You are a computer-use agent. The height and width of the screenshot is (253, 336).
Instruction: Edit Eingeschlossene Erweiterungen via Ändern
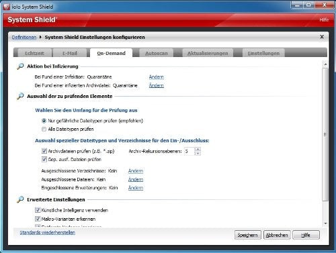(x=136, y=188)
